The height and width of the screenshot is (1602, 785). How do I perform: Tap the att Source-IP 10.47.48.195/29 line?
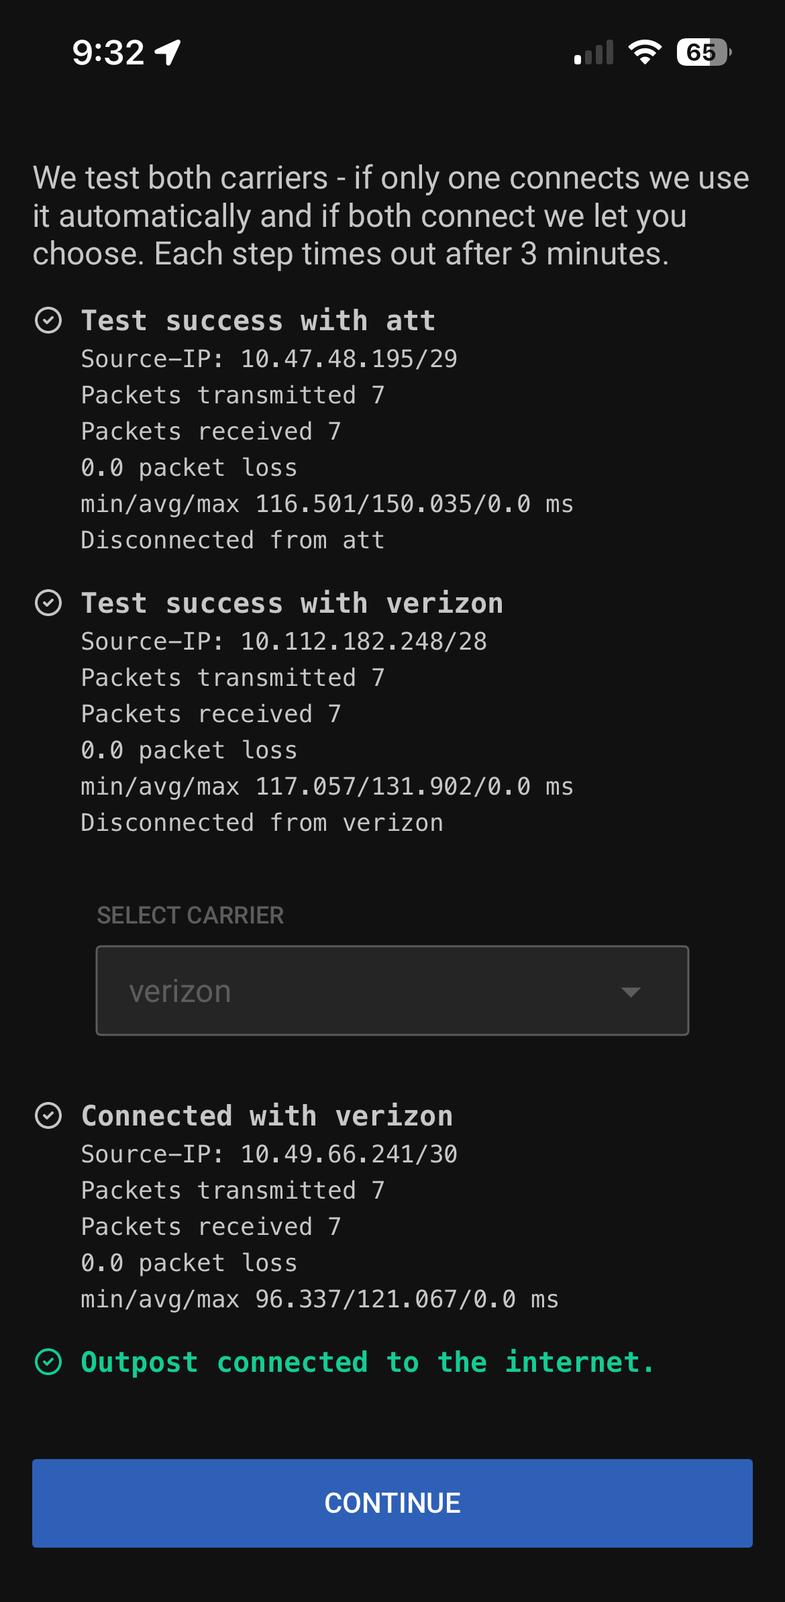click(x=269, y=359)
